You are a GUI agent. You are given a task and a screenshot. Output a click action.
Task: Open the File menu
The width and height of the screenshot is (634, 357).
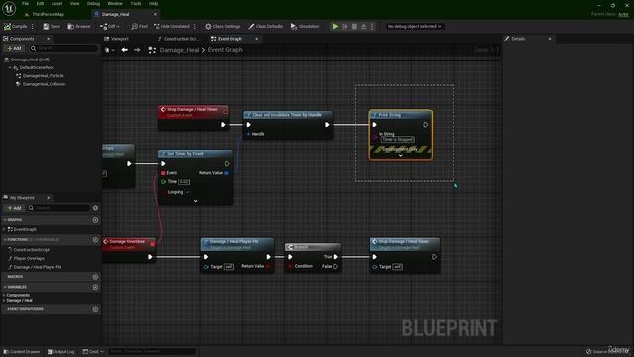click(x=25, y=4)
